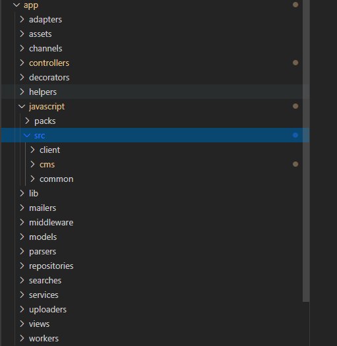Click the explorer vertical scrollbar
The width and height of the screenshot is (337, 346).
pyautogui.click(x=306, y=151)
